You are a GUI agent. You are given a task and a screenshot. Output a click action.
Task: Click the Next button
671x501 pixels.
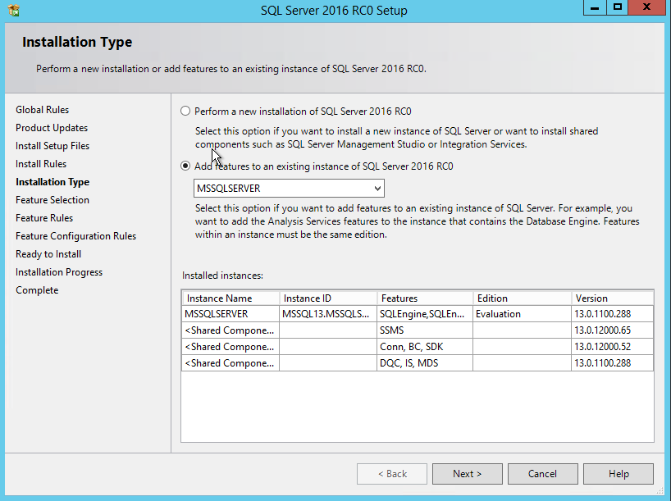coord(468,474)
